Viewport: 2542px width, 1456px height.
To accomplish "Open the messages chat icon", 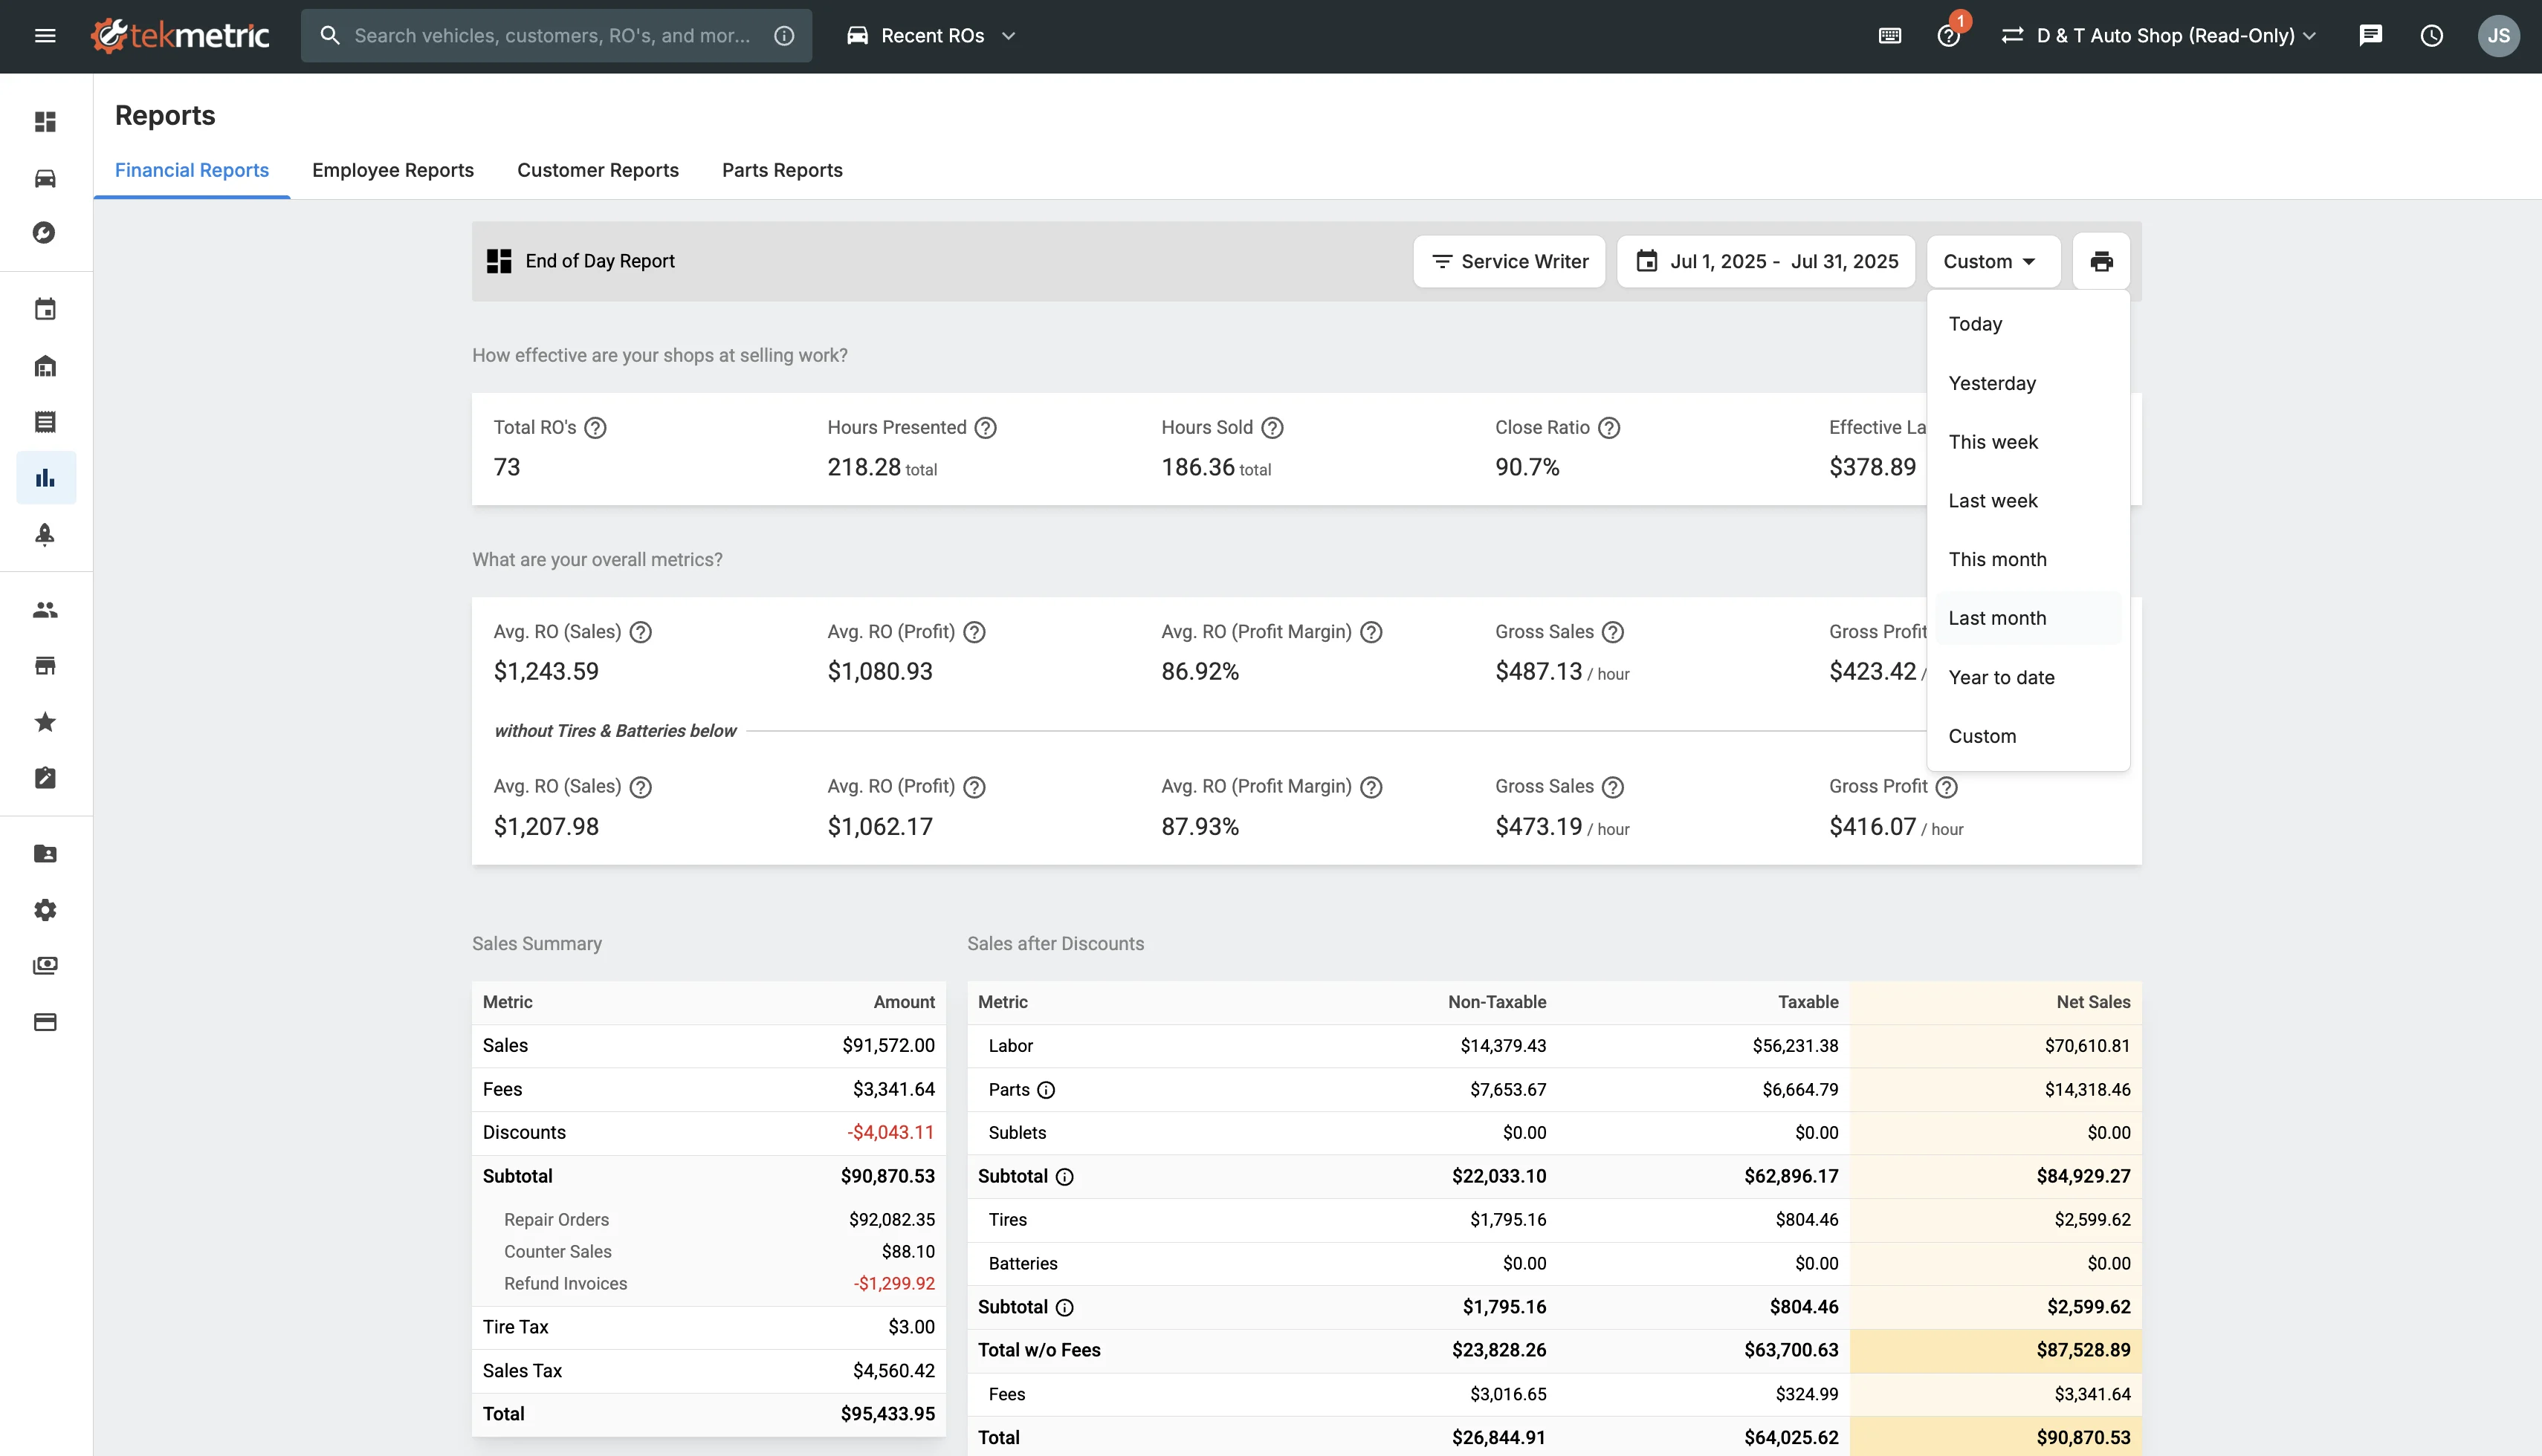I will click(x=2370, y=36).
